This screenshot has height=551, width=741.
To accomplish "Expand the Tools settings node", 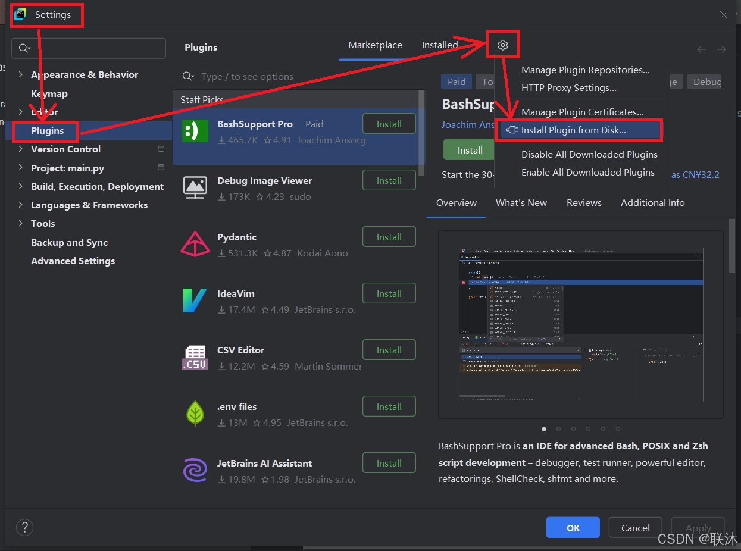I will click(x=21, y=223).
